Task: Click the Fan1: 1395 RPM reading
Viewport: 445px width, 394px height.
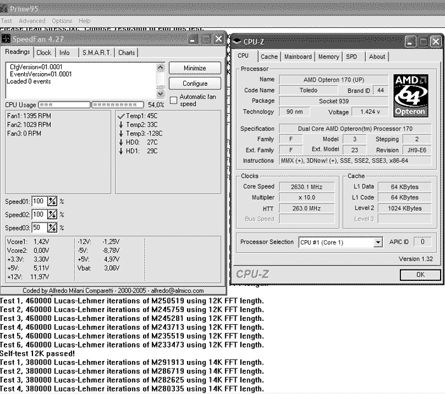Action: tap(29, 116)
